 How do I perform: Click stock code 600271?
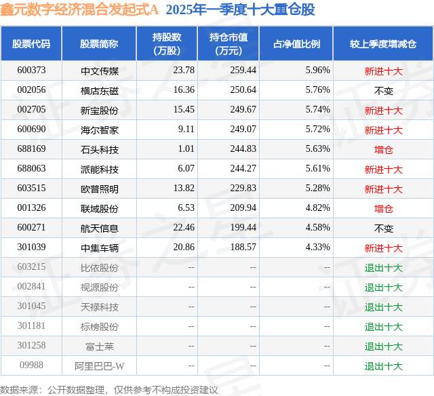click(x=31, y=227)
